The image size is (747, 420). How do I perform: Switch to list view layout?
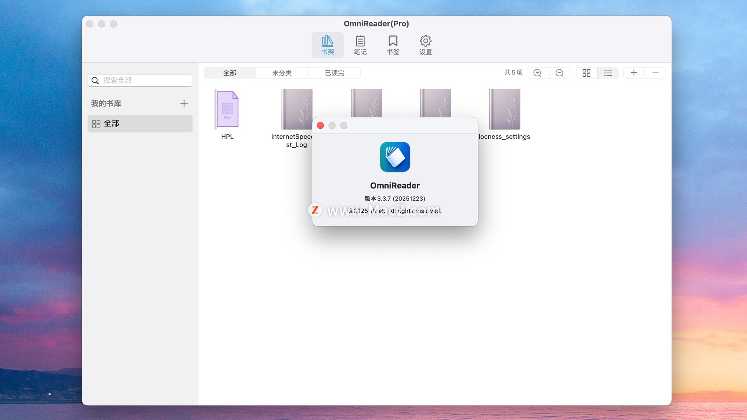point(608,73)
